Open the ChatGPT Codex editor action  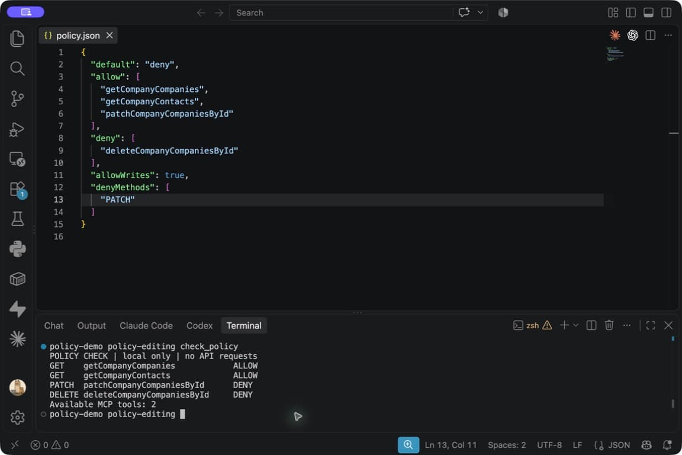point(632,36)
